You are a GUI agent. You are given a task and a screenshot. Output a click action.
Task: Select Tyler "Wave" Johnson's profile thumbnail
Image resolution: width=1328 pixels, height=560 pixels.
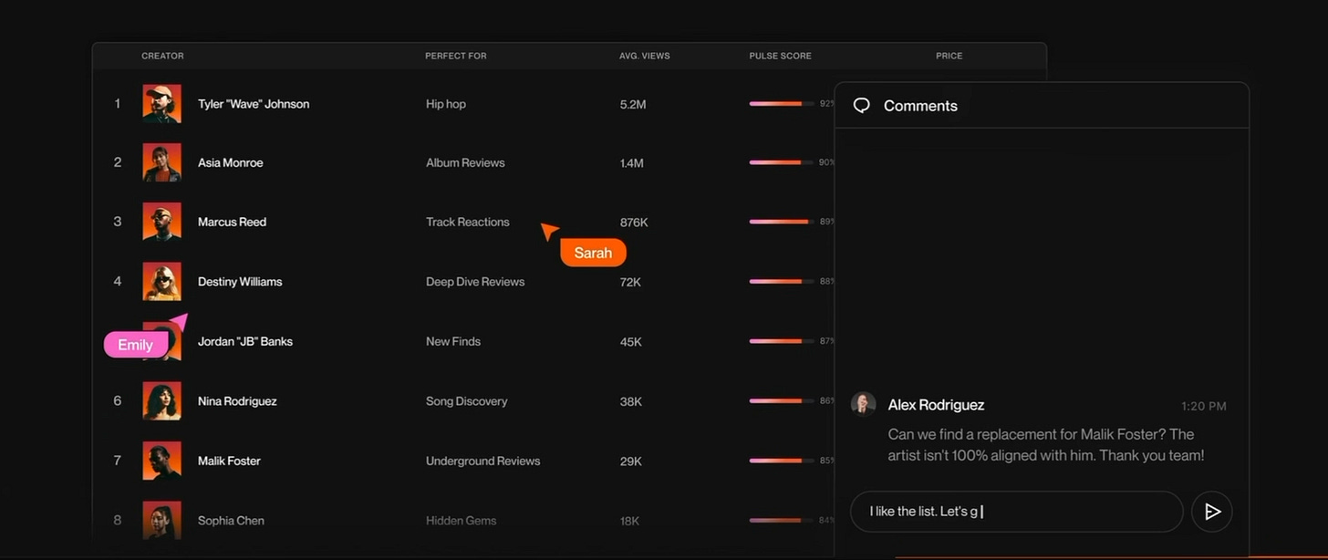[161, 104]
